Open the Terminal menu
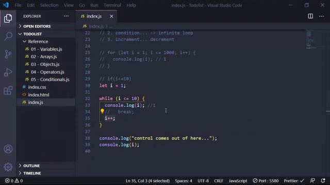 point(112,5)
